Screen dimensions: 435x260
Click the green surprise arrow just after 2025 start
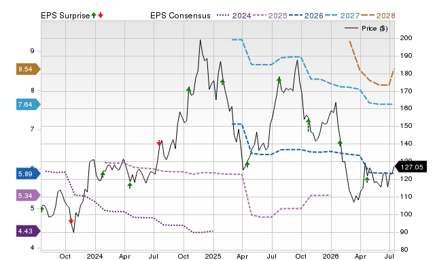tap(222, 82)
